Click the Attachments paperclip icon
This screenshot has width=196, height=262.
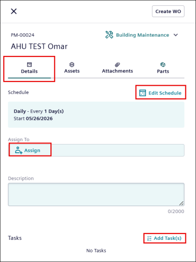pyautogui.click(x=117, y=65)
